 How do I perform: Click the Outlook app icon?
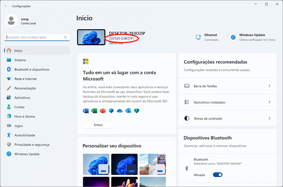[x=128, y=111]
